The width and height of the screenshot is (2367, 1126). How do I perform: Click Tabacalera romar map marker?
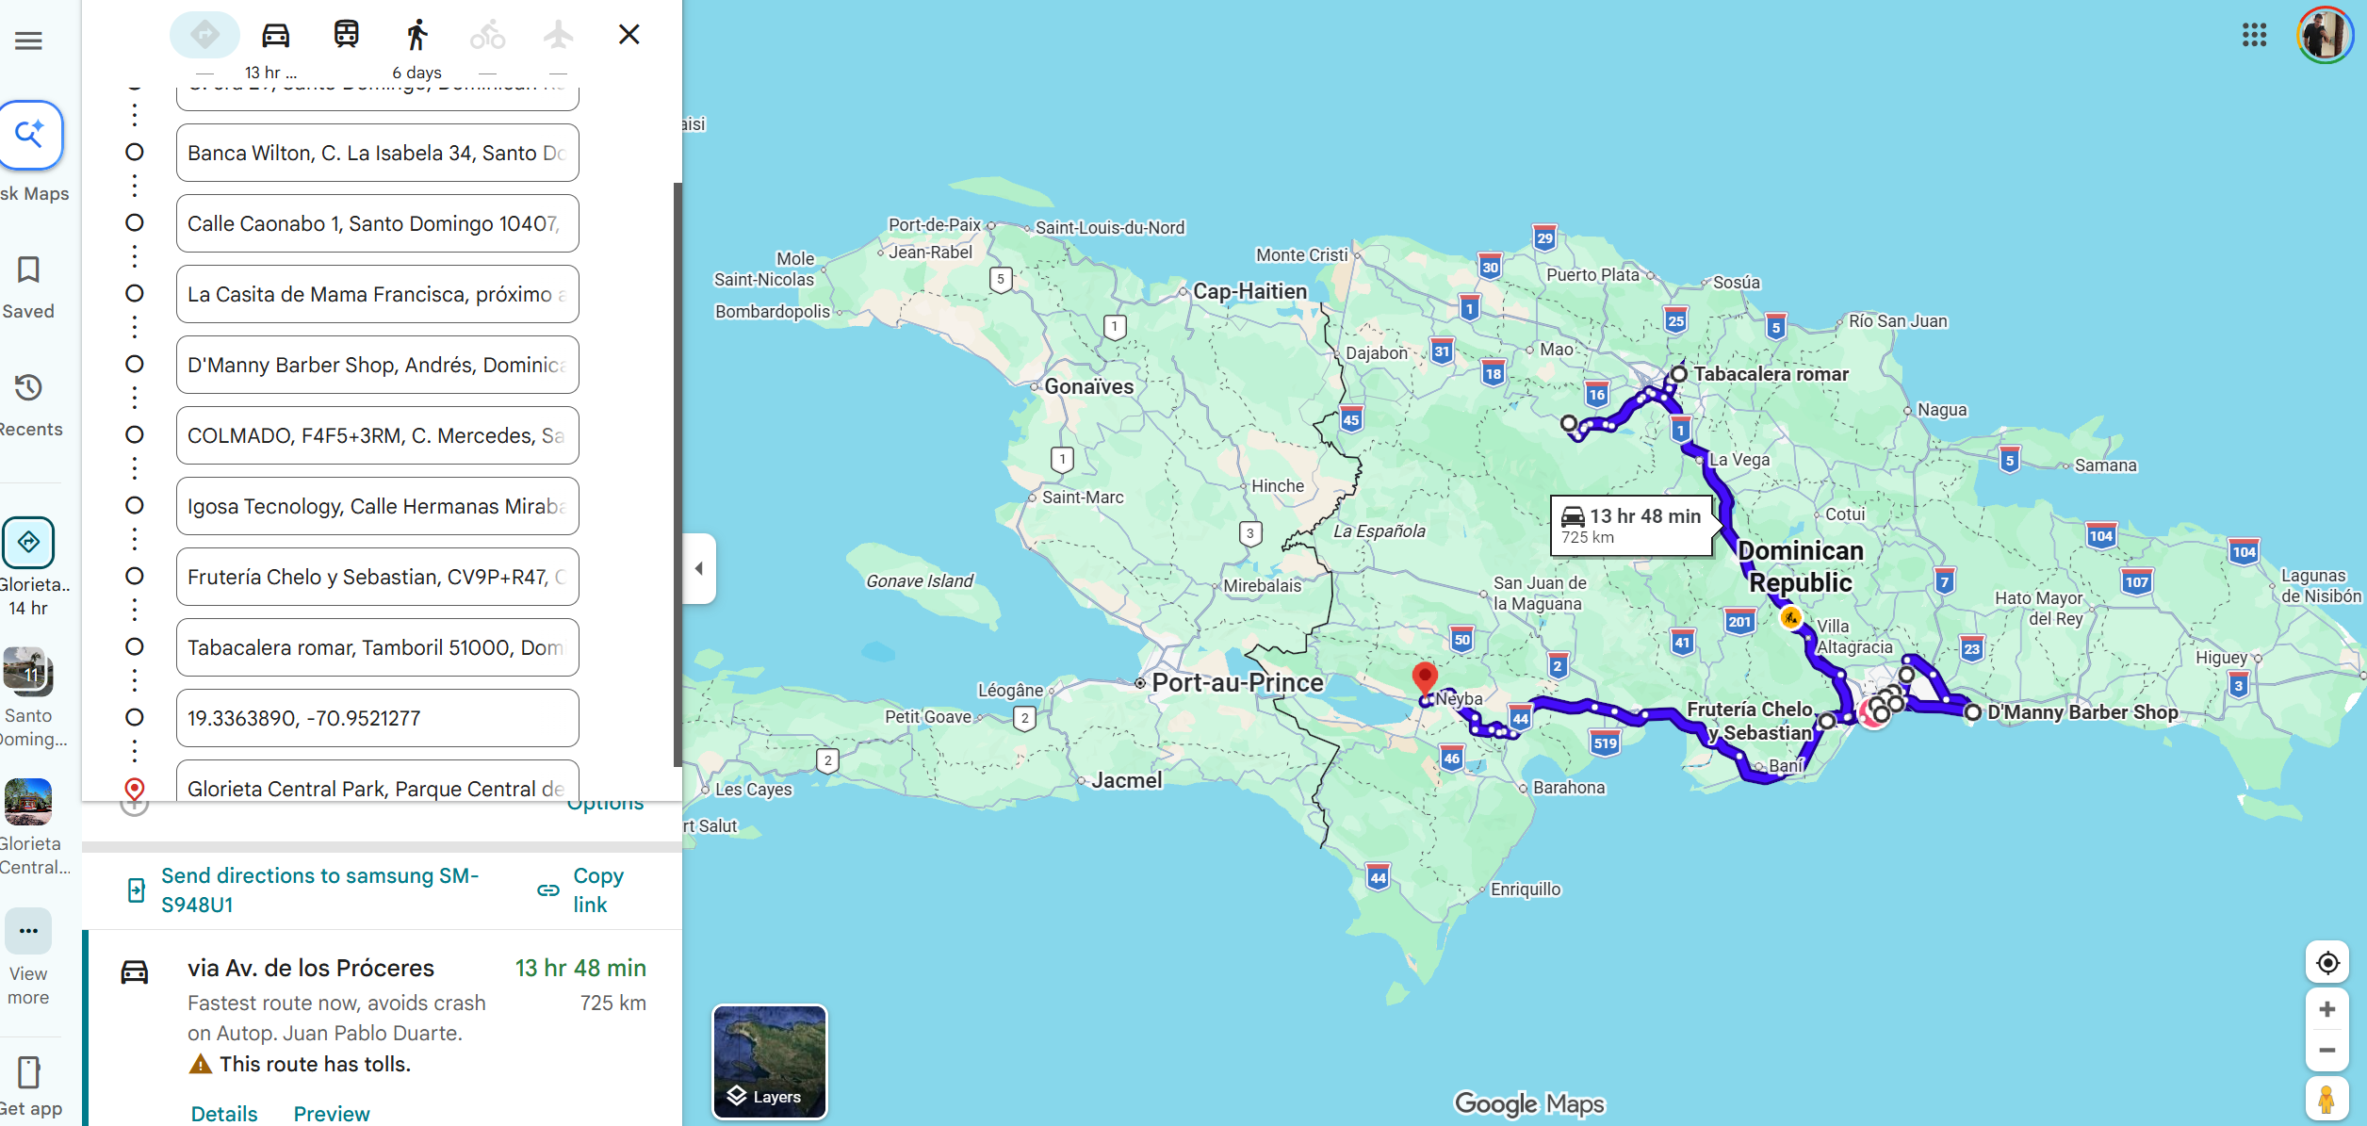pyautogui.click(x=1679, y=374)
